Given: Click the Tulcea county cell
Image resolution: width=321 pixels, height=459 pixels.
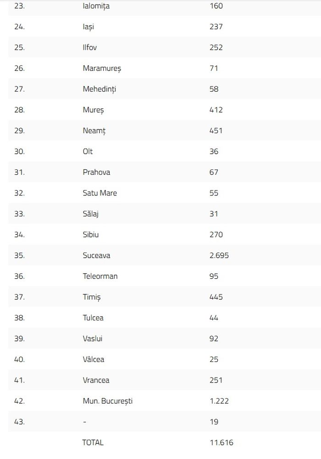Looking at the screenshot, I should click(x=93, y=318).
